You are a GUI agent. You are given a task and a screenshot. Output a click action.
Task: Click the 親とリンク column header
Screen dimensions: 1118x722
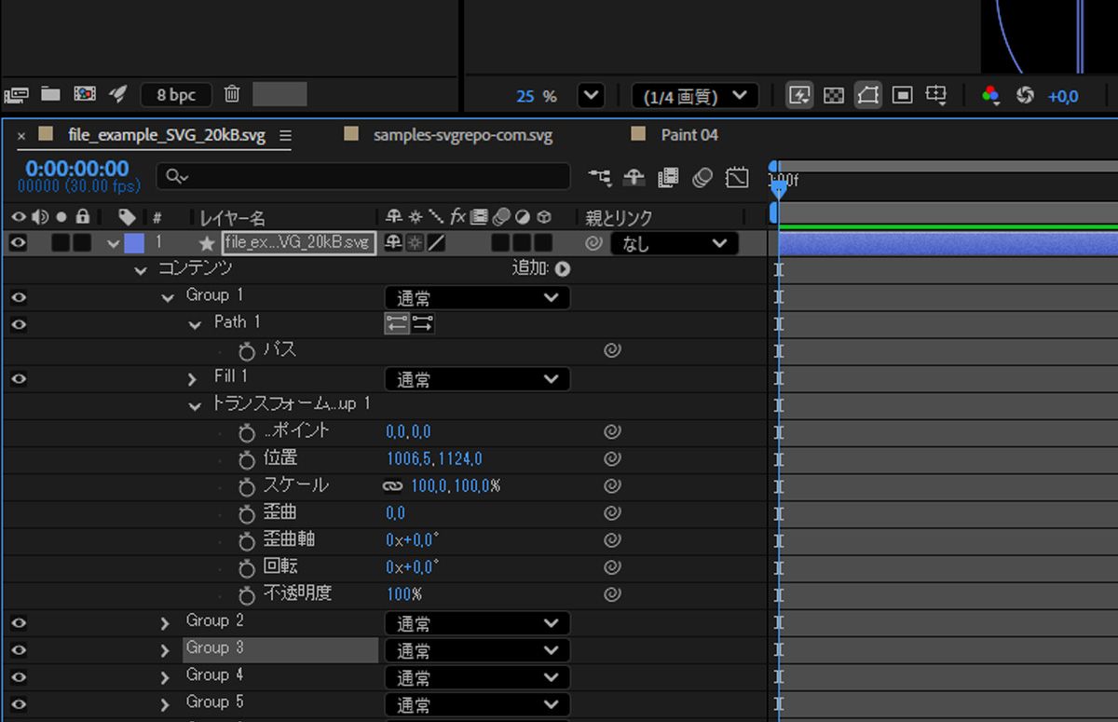point(619,217)
